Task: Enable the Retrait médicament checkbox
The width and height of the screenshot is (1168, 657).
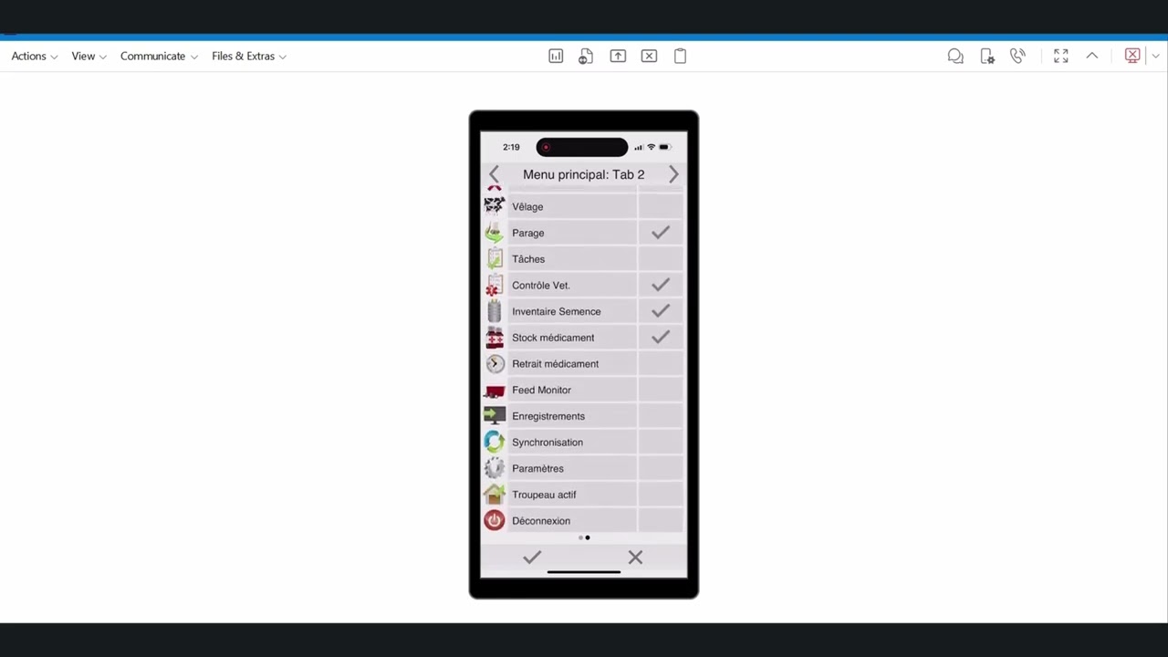Action: [661, 363]
